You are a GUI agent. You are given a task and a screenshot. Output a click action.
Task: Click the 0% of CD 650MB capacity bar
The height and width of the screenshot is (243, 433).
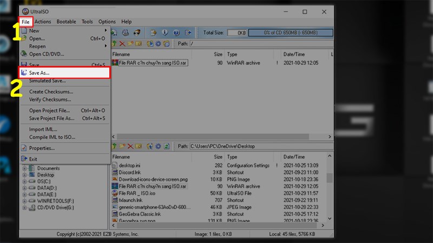coord(290,32)
